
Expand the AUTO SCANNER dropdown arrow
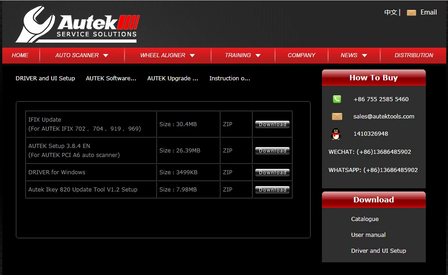tap(106, 55)
